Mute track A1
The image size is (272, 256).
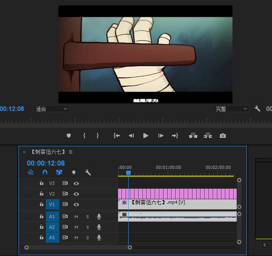tap(76, 217)
